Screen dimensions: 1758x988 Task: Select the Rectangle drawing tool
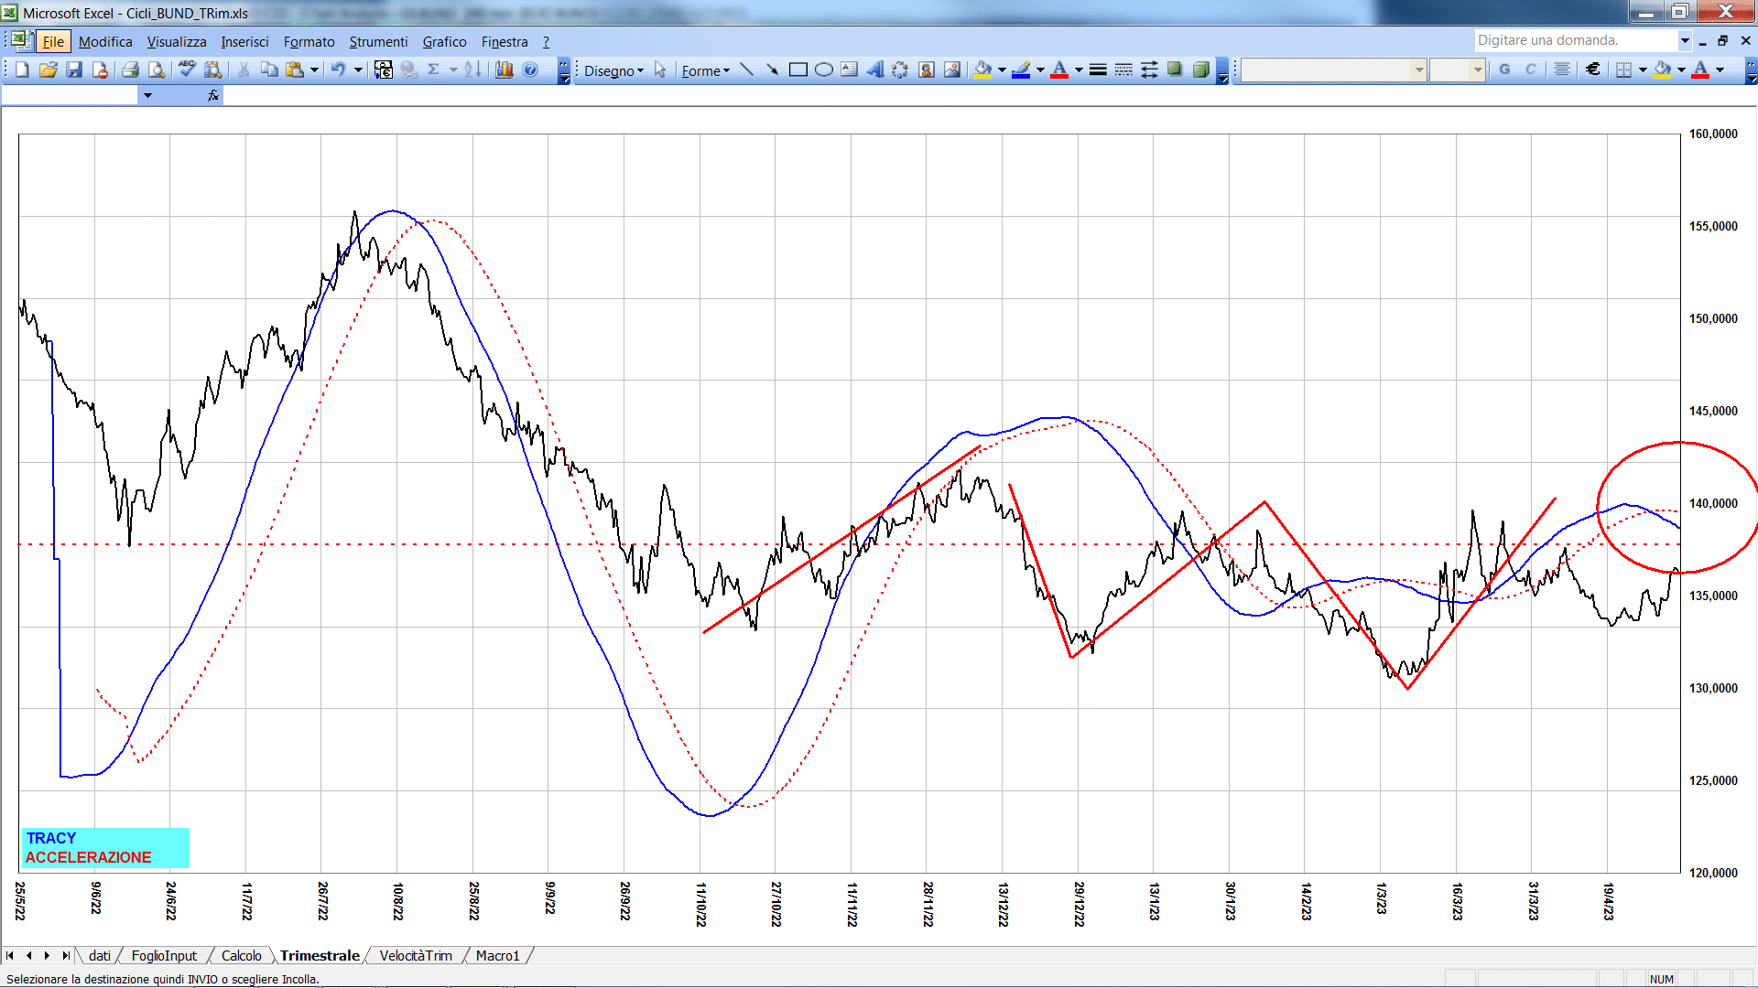click(798, 70)
